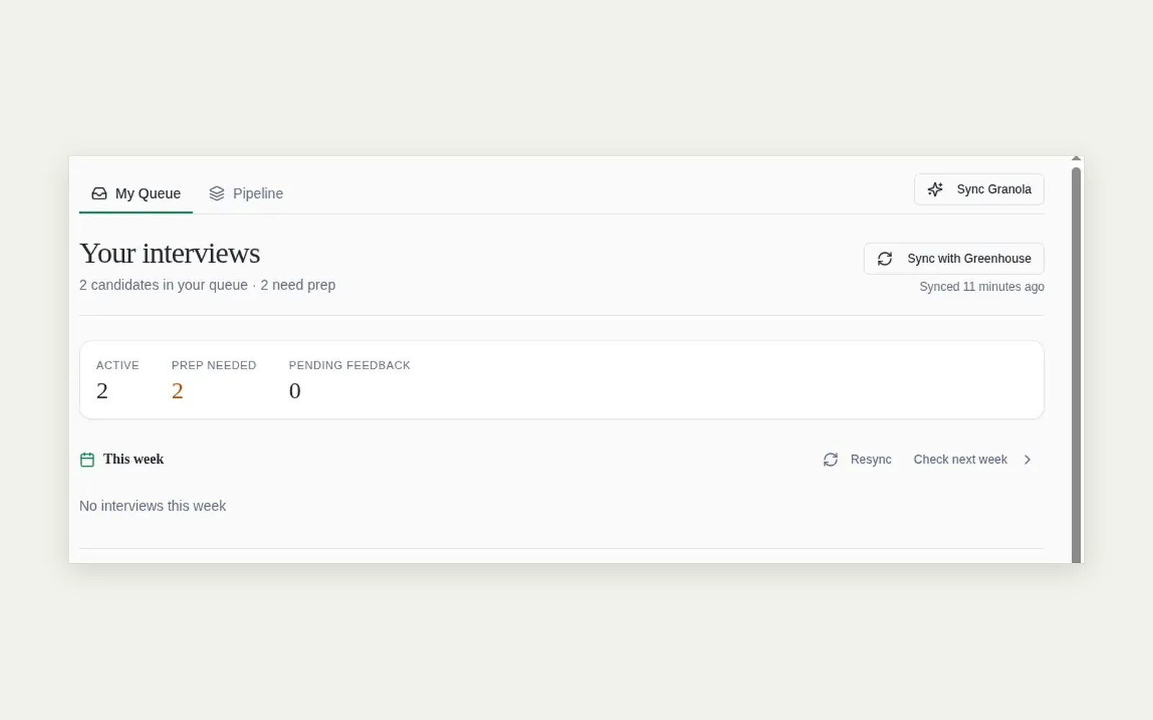Click the ACTIVE stat label
The width and height of the screenshot is (1153, 720).
click(x=117, y=365)
